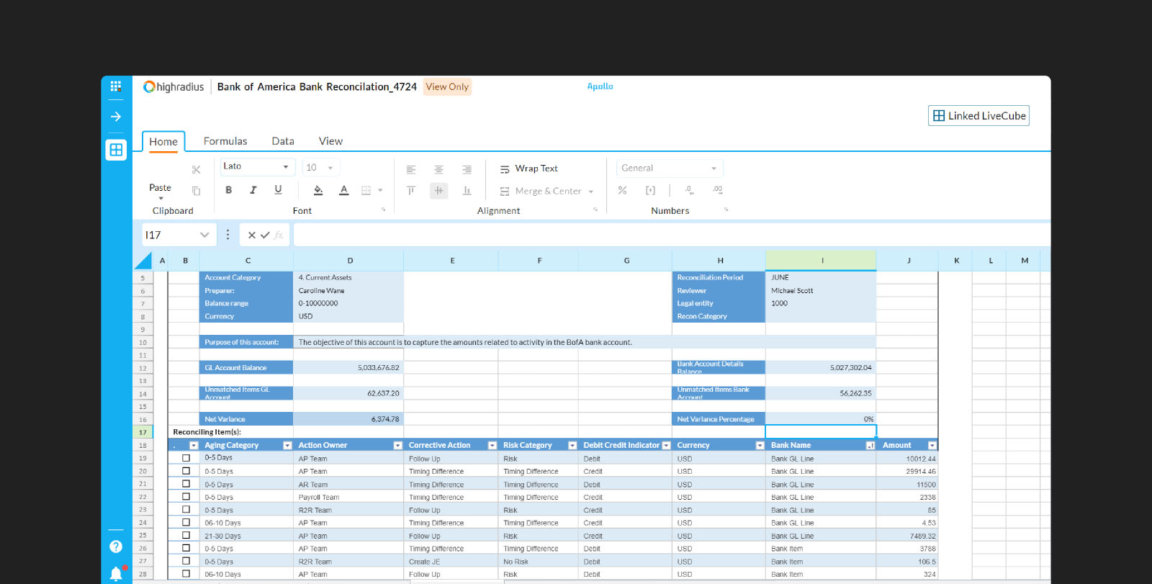Check the box in row 27

click(x=186, y=561)
